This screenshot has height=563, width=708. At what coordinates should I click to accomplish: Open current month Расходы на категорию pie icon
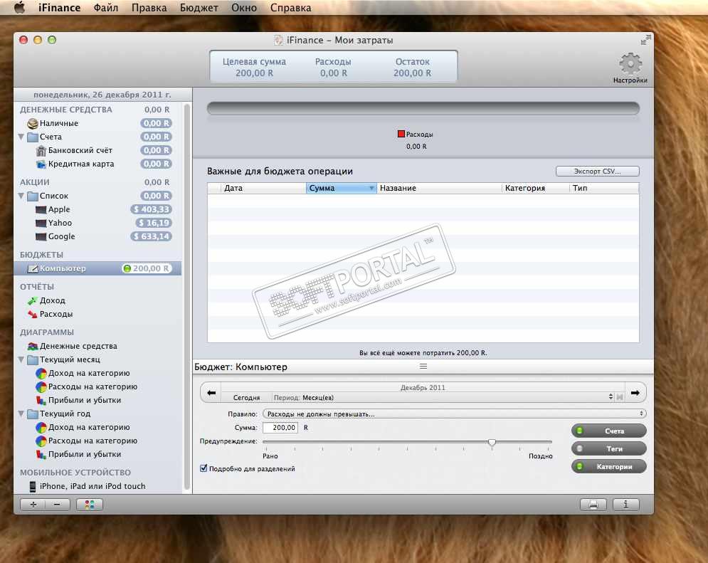pyautogui.click(x=41, y=387)
